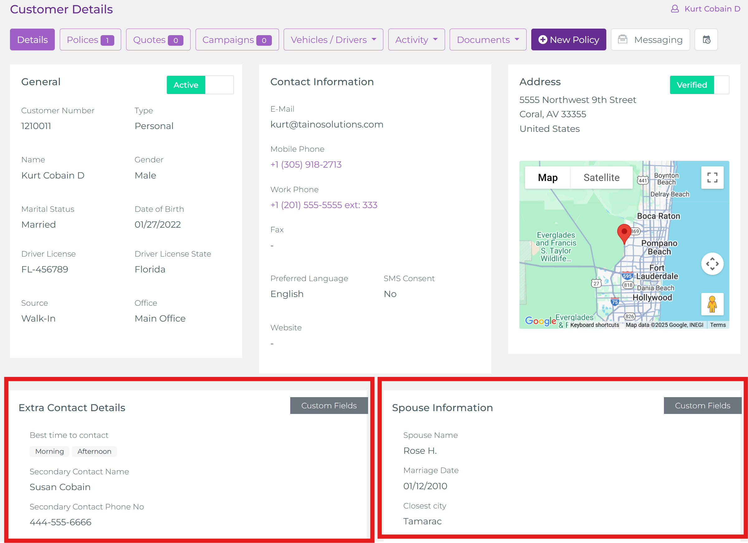Switch the map to Satellite view
The height and width of the screenshot is (543, 748).
[x=601, y=178]
